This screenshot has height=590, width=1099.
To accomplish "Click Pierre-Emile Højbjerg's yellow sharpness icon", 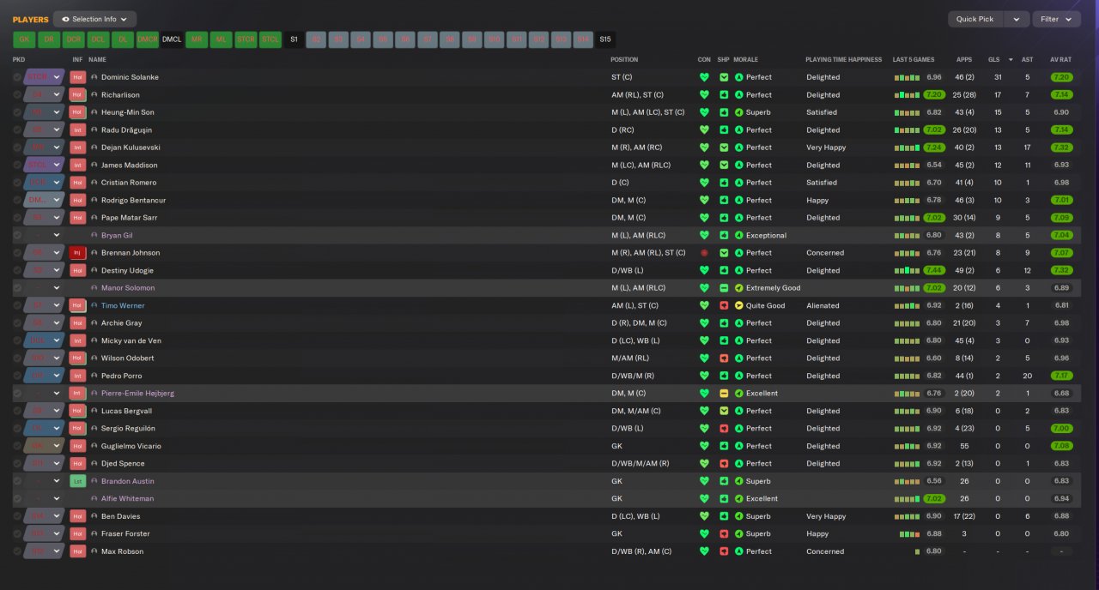I will click(724, 394).
